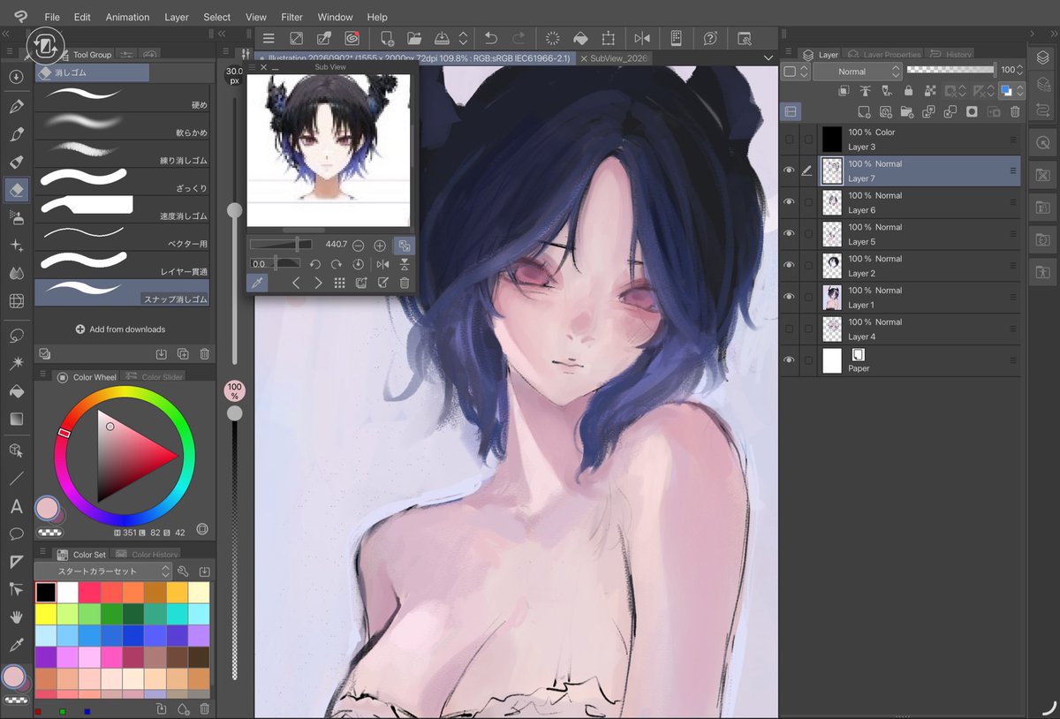Click Open folder icon in the command bar

point(413,39)
